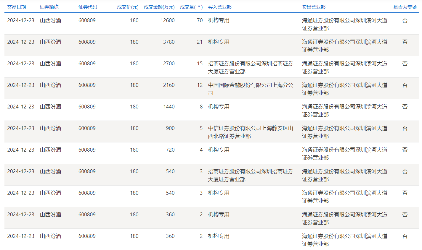Select the 3780 amount cell
This screenshot has width=422, height=250.
pyautogui.click(x=169, y=42)
